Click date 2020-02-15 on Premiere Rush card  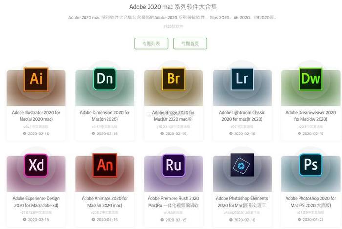(x=176, y=220)
